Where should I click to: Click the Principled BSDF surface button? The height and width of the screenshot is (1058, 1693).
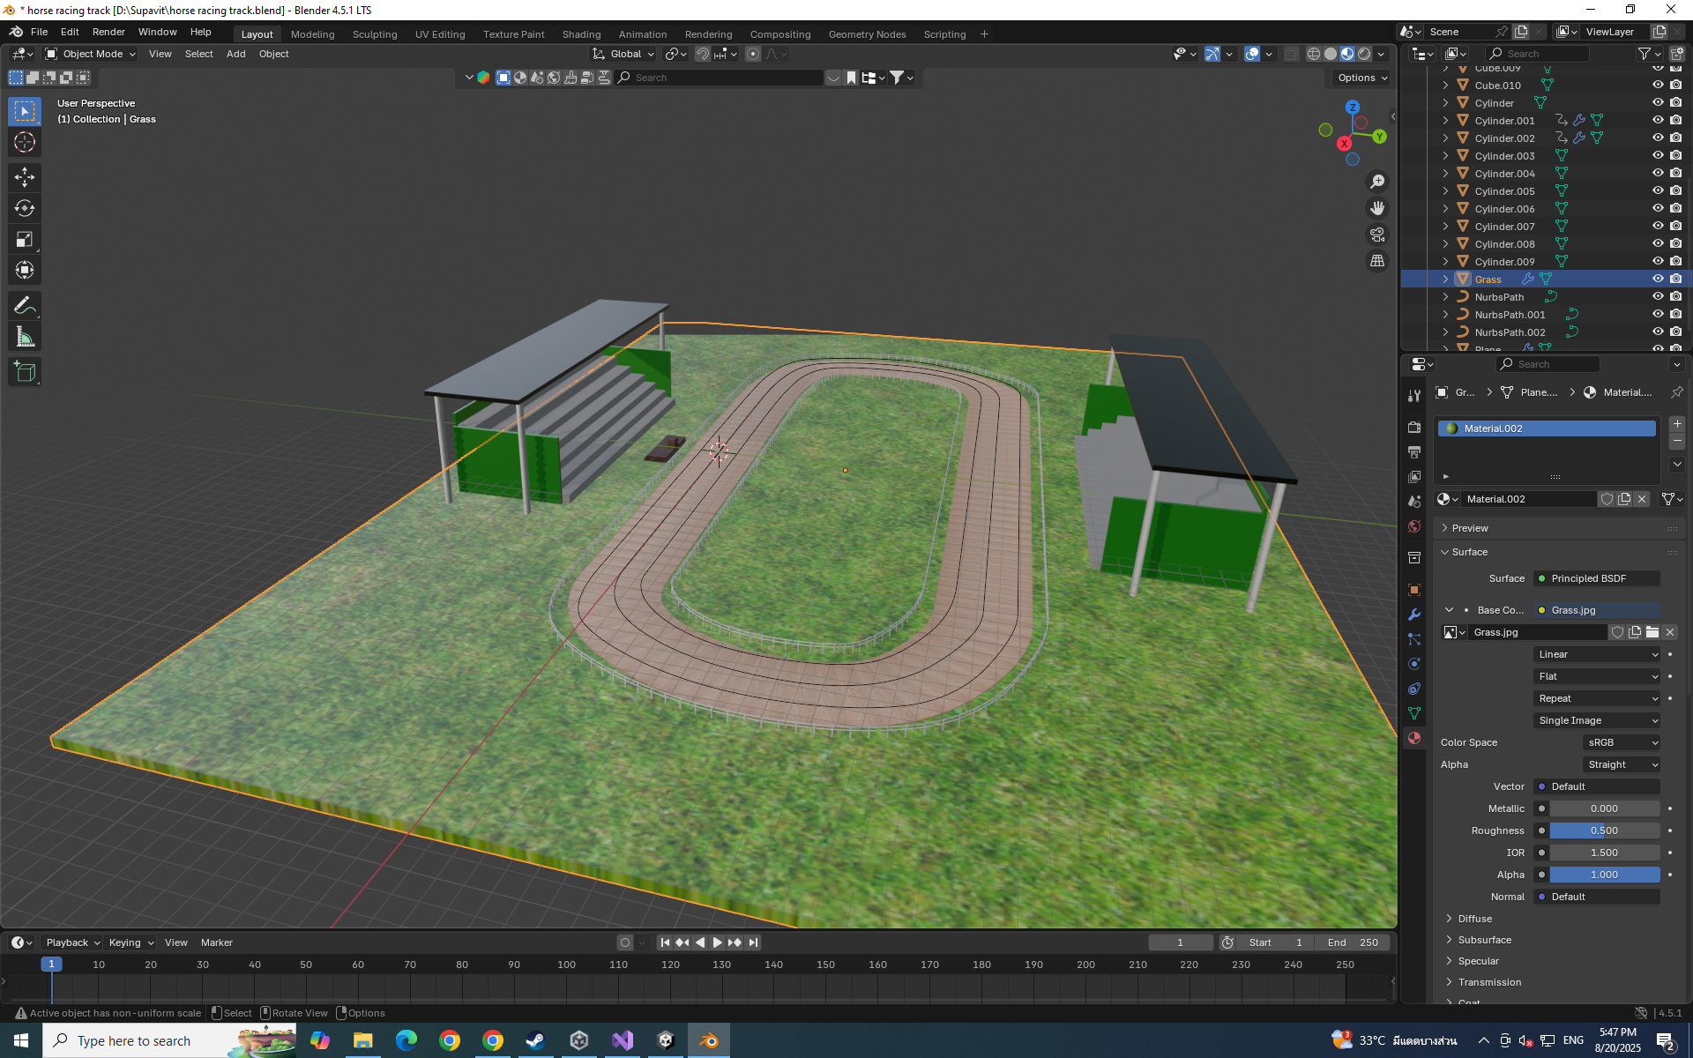point(1597,578)
